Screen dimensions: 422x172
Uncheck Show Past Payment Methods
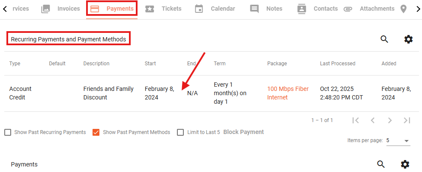point(96,132)
